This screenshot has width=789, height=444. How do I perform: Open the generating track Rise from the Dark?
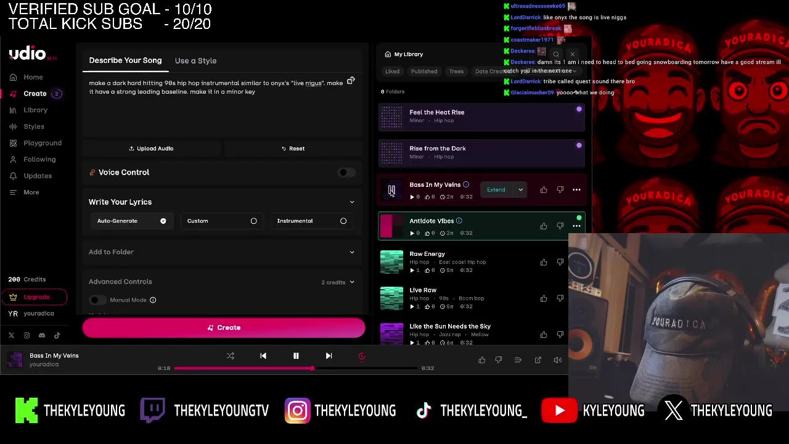coord(481,153)
